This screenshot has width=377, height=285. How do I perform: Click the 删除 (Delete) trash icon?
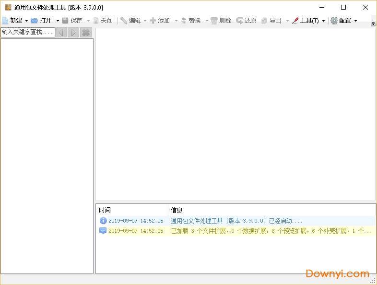coord(214,21)
